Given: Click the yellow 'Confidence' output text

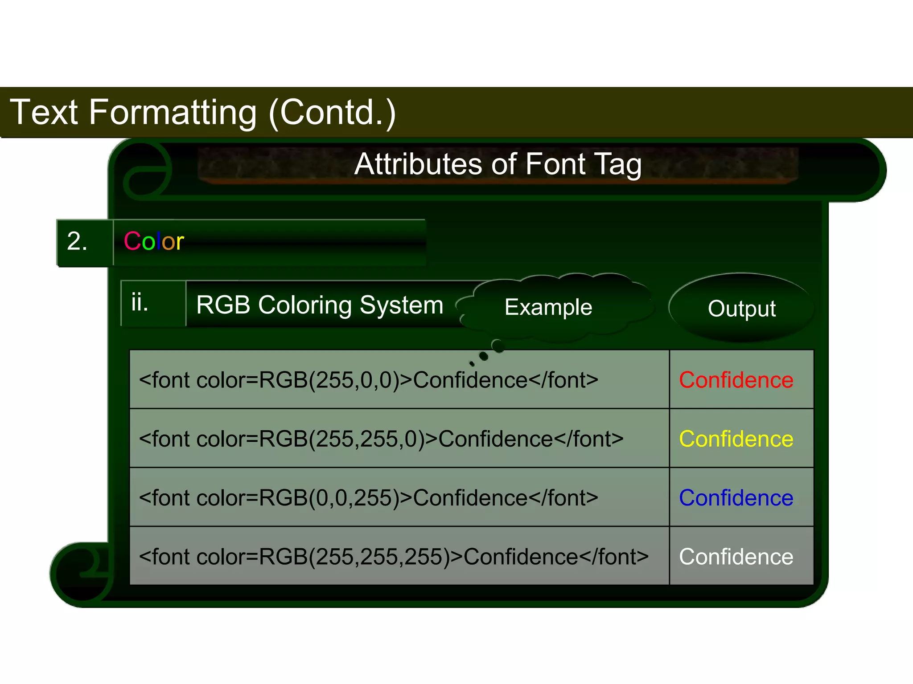Looking at the screenshot, I should coord(736,439).
